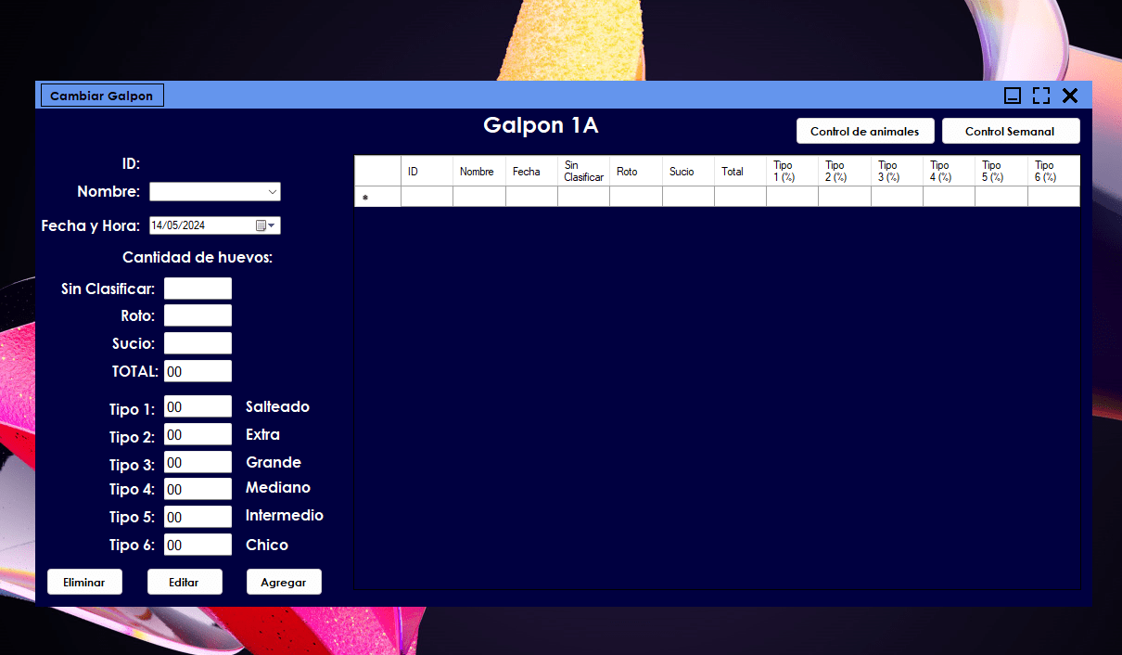The width and height of the screenshot is (1122, 655).
Task: Minimize the Galpon window
Action: coord(1013,96)
